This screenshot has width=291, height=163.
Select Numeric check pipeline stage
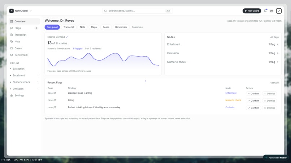(24, 82)
